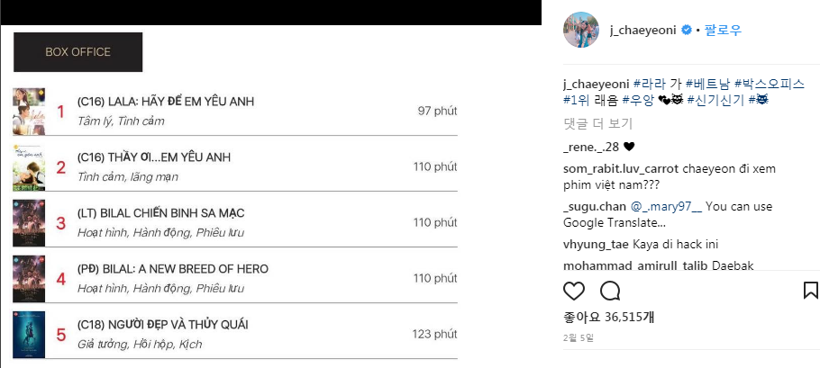The image size is (820, 368).
Task: Open the @_.mary97__ mention link
Action: pos(667,207)
